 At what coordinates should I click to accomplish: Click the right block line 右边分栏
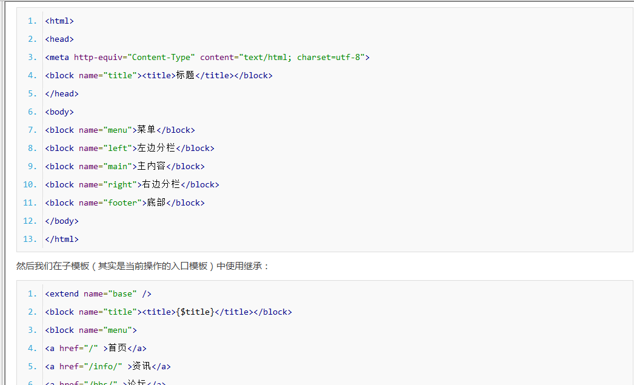(x=132, y=185)
